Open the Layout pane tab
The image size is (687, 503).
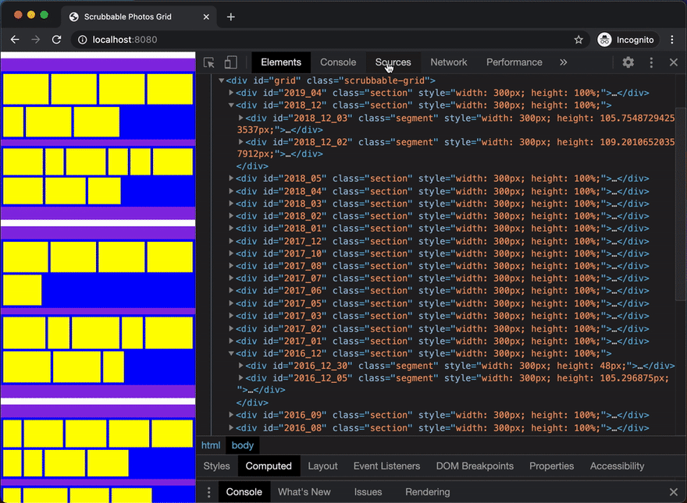coord(322,466)
